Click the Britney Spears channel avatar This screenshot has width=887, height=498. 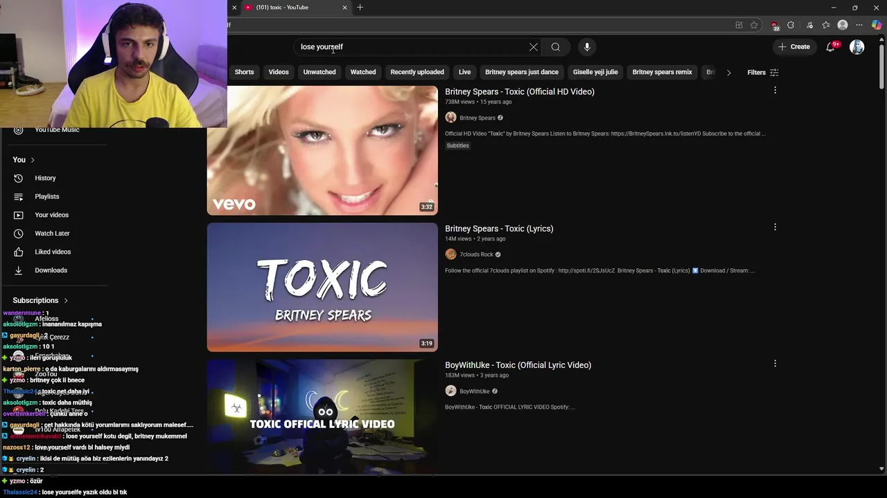pyautogui.click(x=450, y=118)
